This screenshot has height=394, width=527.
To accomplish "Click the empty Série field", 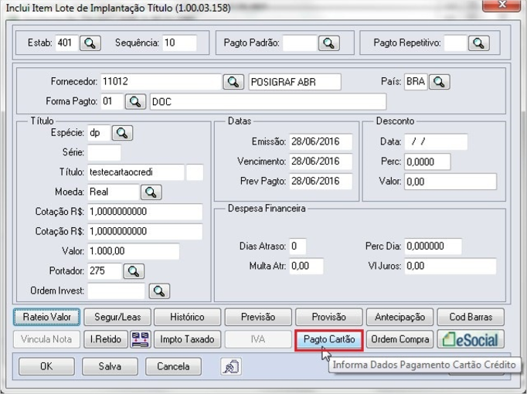I will (104, 153).
